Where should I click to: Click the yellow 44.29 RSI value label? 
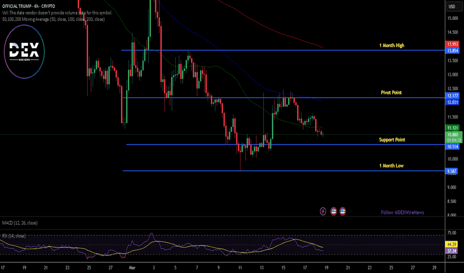click(452, 244)
